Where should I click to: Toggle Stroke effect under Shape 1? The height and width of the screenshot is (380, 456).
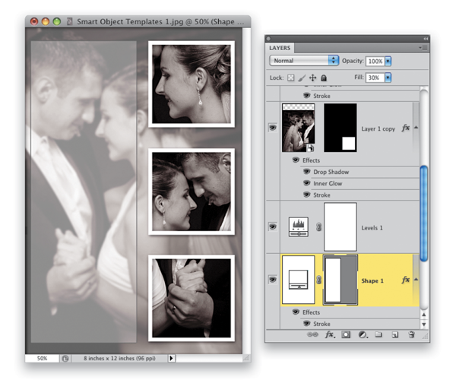pos(307,323)
